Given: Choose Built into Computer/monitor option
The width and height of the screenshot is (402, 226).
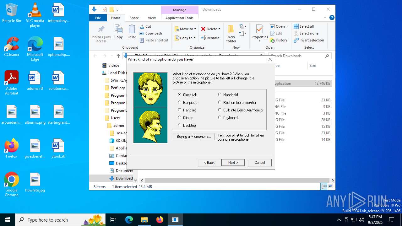Looking at the screenshot, I should 241,110.
